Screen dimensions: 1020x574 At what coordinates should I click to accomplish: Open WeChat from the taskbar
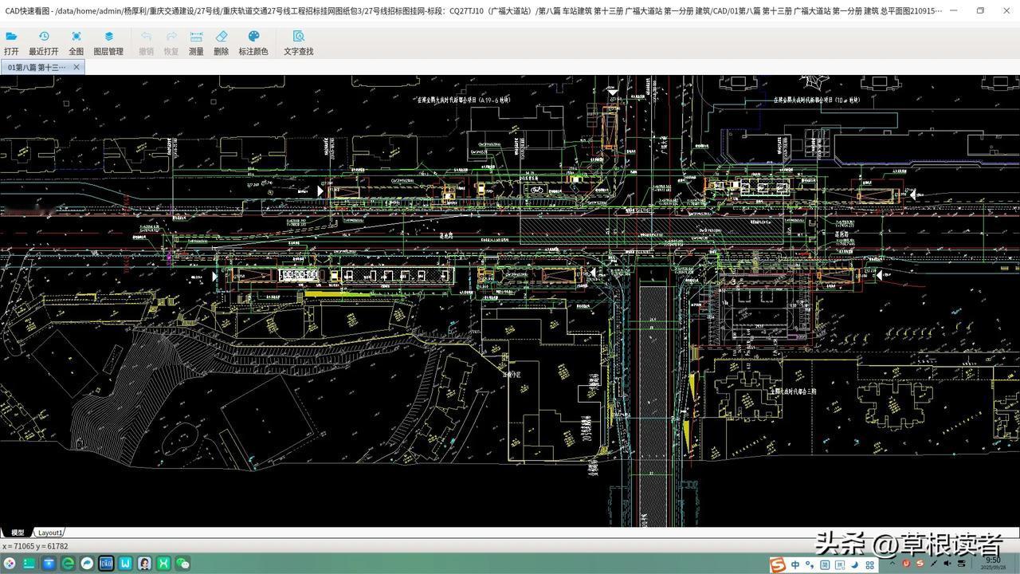tap(182, 564)
